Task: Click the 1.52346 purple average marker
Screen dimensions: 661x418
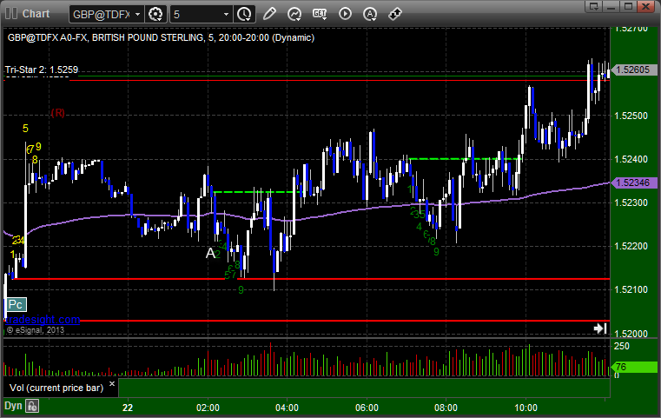Action: pyautogui.click(x=633, y=182)
